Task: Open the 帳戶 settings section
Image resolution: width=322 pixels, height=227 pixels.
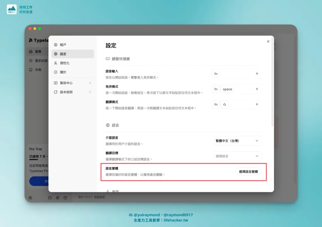Action: [x=61, y=45]
